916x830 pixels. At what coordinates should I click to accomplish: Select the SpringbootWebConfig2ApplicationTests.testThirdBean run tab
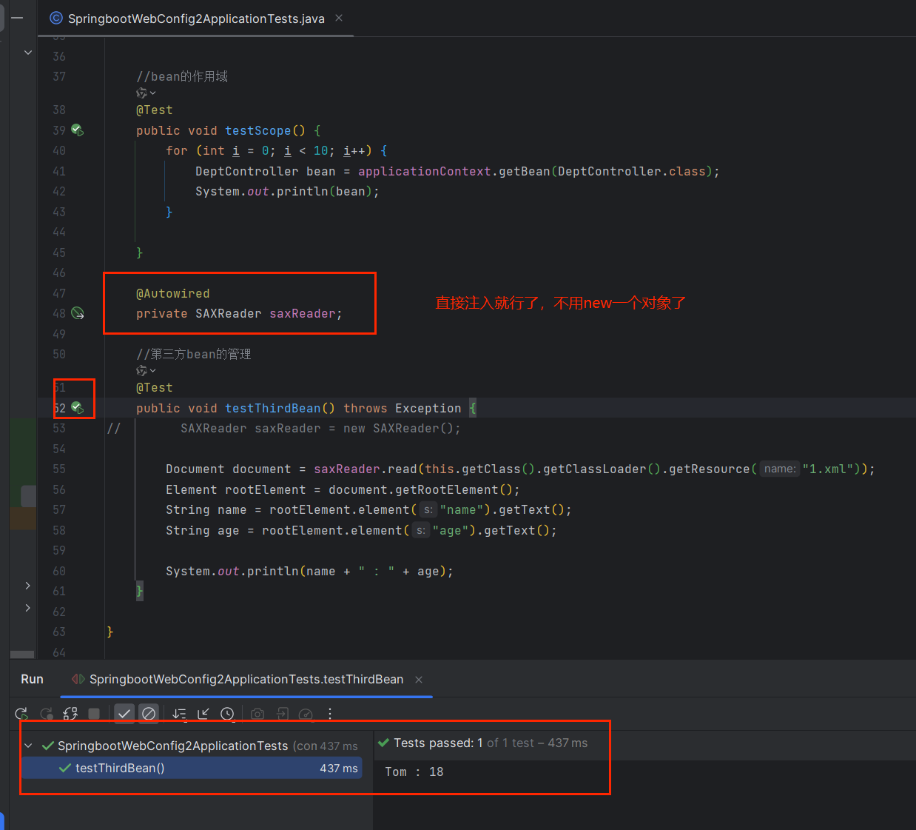[x=246, y=679]
